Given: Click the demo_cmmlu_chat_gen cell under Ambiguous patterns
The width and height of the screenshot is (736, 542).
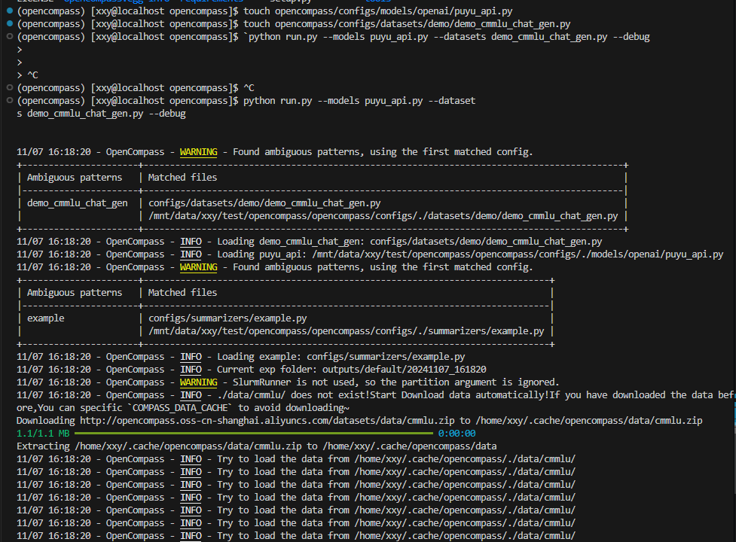Looking at the screenshot, I should pyautogui.click(x=78, y=203).
